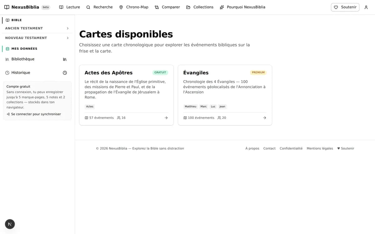Click the book icon beside BIBLE
This screenshot has height=234, width=375.
7,20
